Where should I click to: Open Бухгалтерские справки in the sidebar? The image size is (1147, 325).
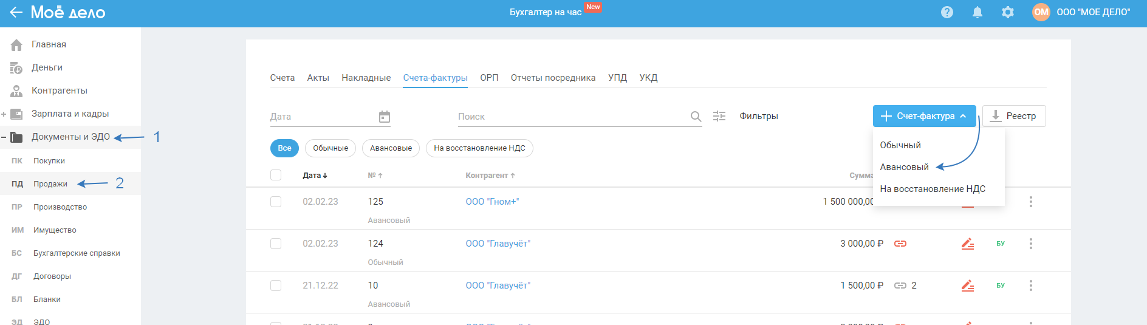pyautogui.click(x=77, y=253)
